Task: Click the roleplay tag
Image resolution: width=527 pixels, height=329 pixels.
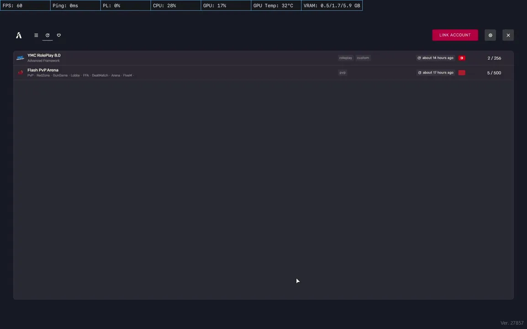Action: tap(346, 58)
